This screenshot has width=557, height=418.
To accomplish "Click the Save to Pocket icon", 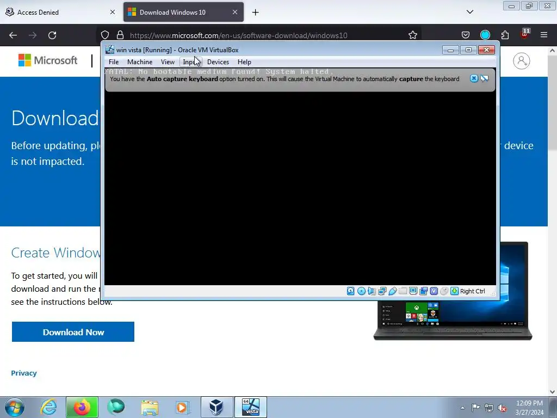I will (466, 35).
